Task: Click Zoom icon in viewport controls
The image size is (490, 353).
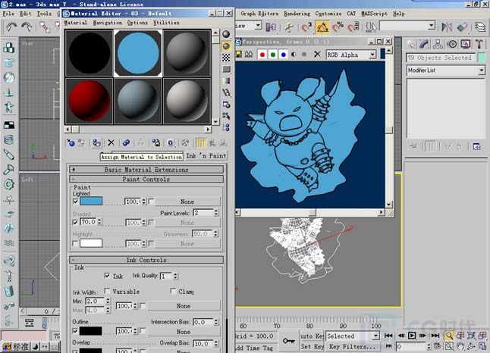Action: [x=449, y=336]
